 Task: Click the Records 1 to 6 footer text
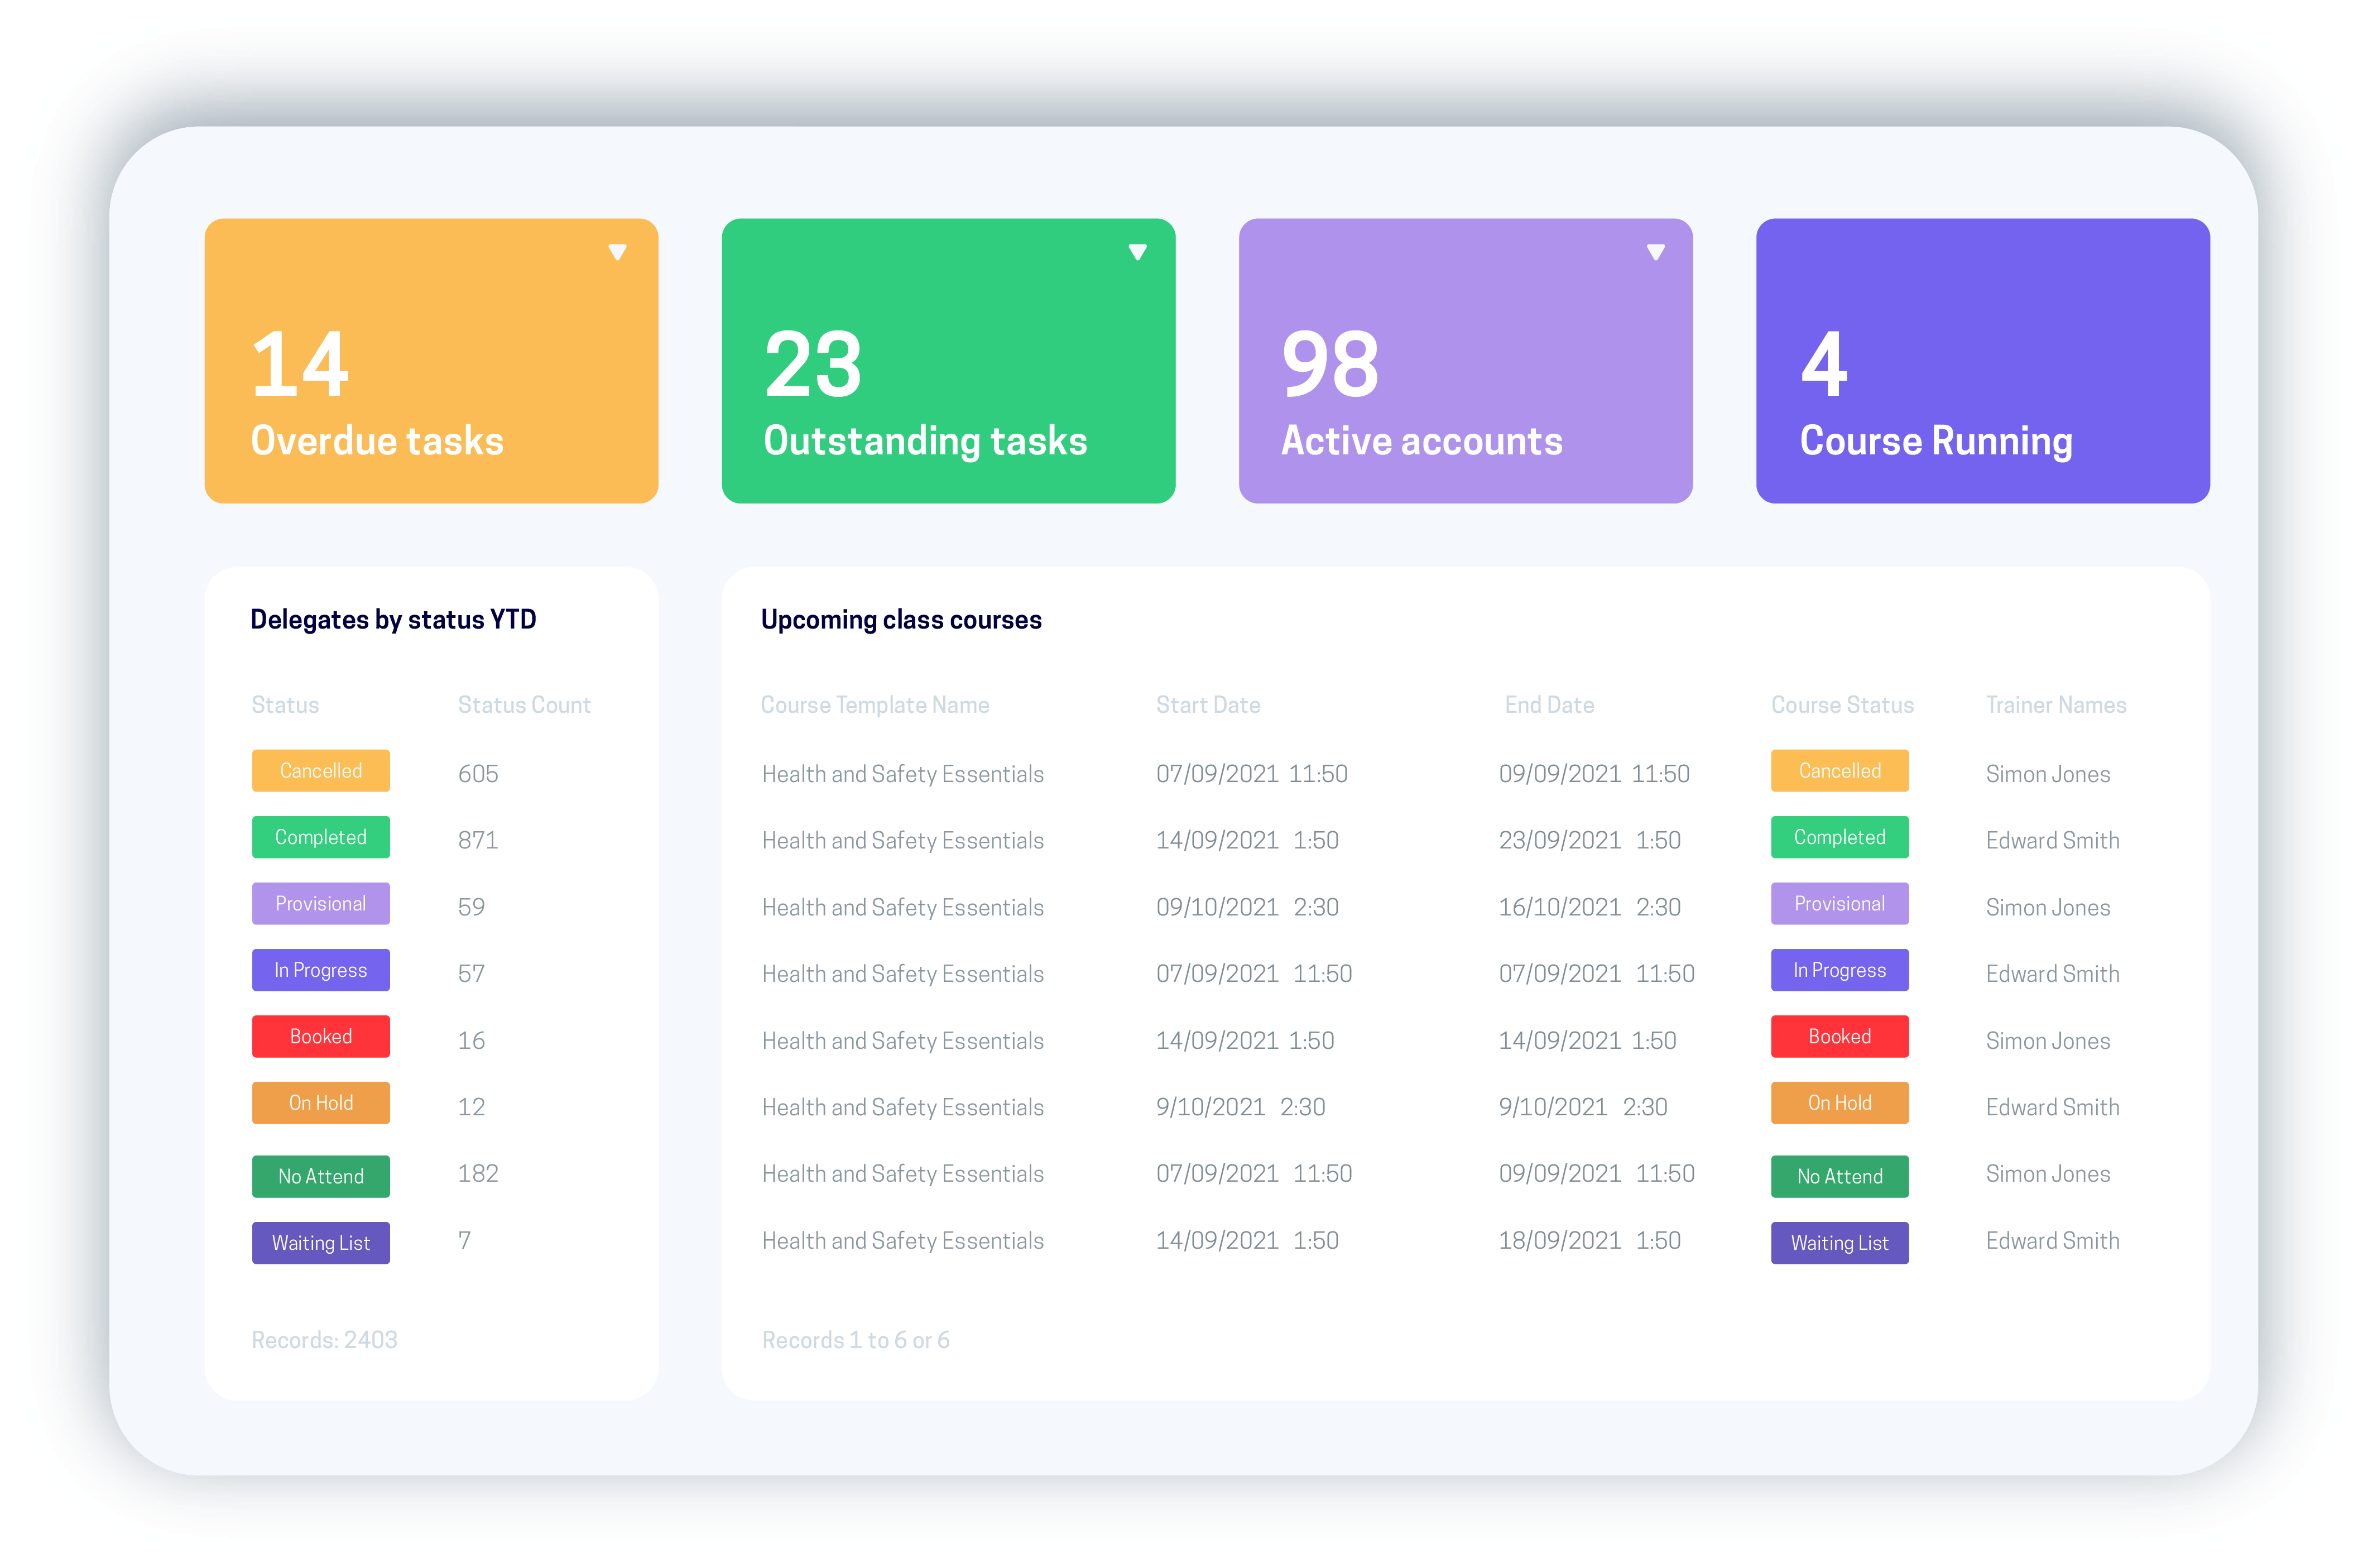coord(856,1340)
